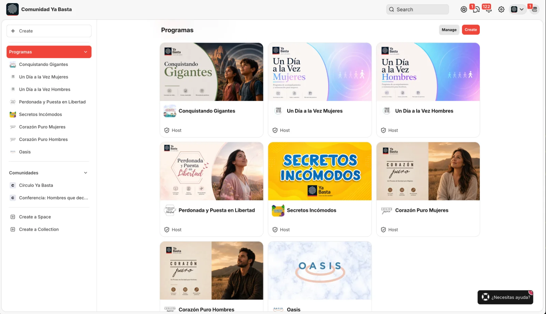
Task: Open Conquistando Gigantes in the sidebar
Action: pyautogui.click(x=49, y=65)
